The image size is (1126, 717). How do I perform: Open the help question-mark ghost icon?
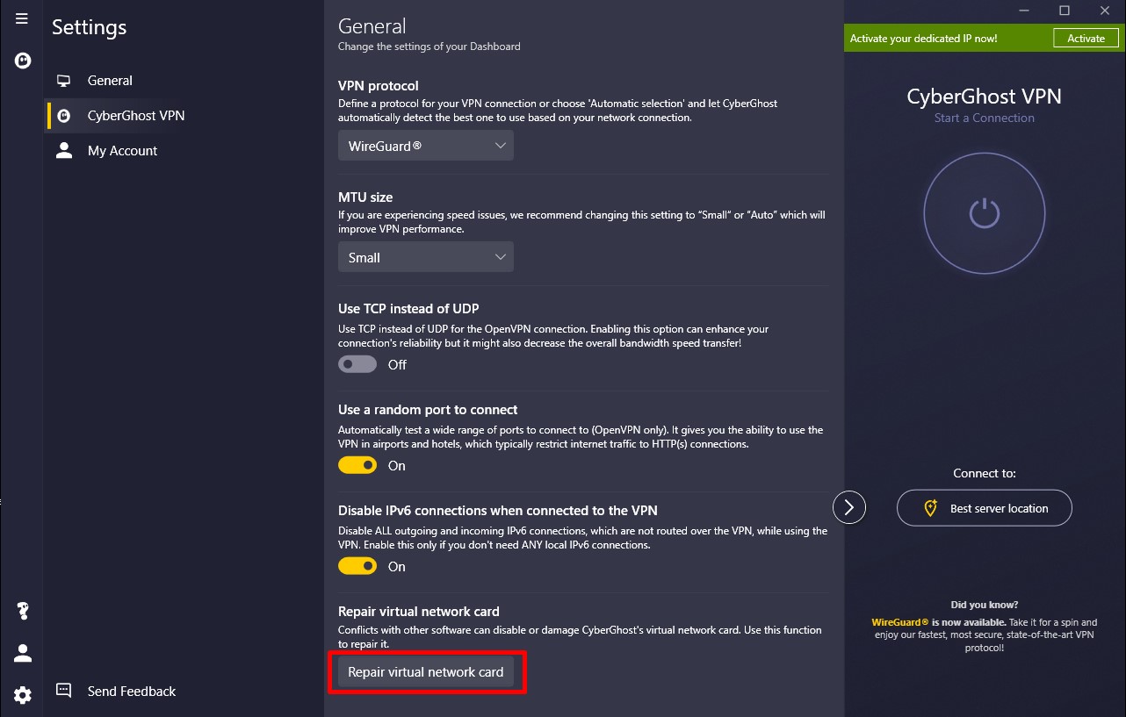pyautogui.click(x=23, y=611)
